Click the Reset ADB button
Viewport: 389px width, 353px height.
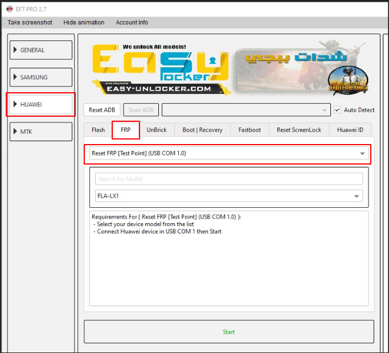102,110
